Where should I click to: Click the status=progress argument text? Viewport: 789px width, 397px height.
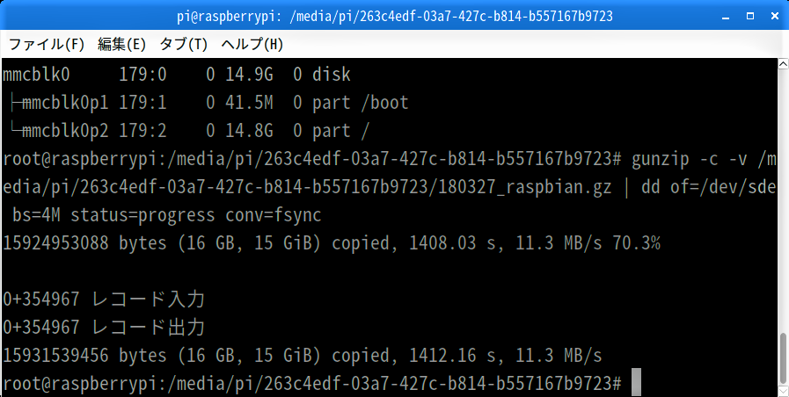click(142, 215)
